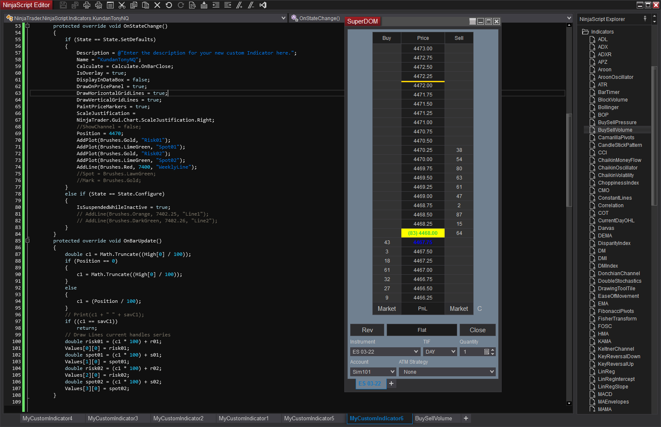
Task: Comment selected lines with the // plus icon
Action: pos(239,5)
